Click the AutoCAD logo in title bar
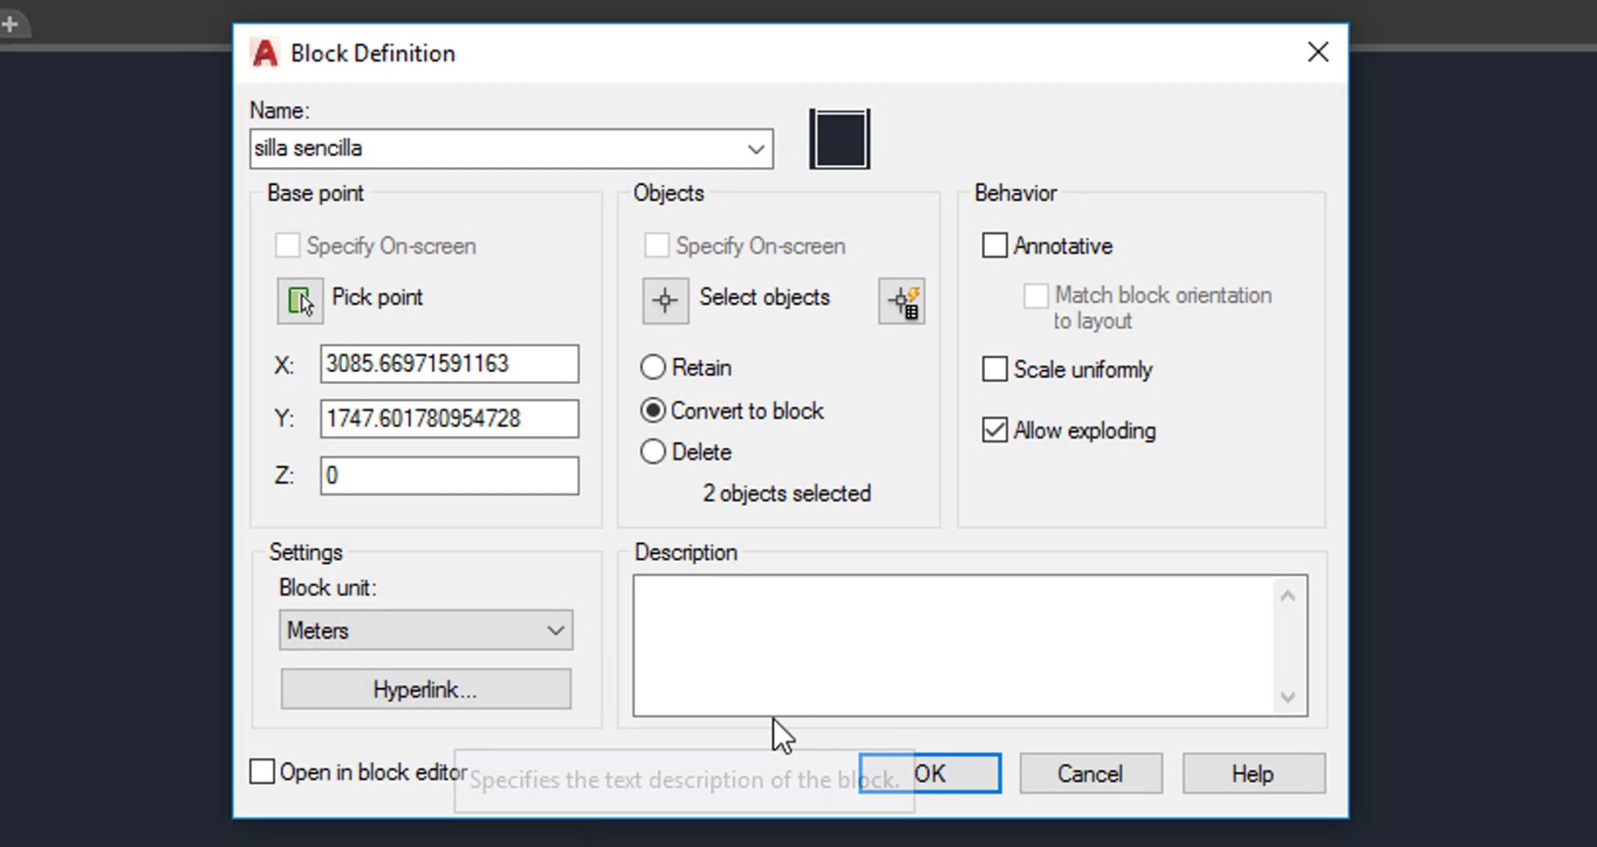 [265, 53]
